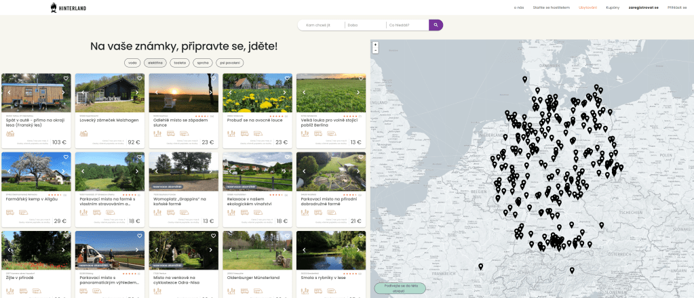Screen dimensions: 694x298
Task: Toggle the 'voda' filter chip
Action: [132, 62]
